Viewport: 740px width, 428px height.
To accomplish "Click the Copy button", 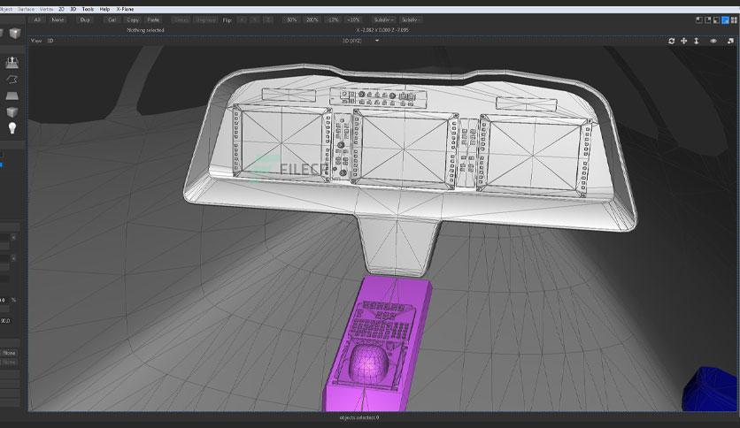I will coord(133,19).
